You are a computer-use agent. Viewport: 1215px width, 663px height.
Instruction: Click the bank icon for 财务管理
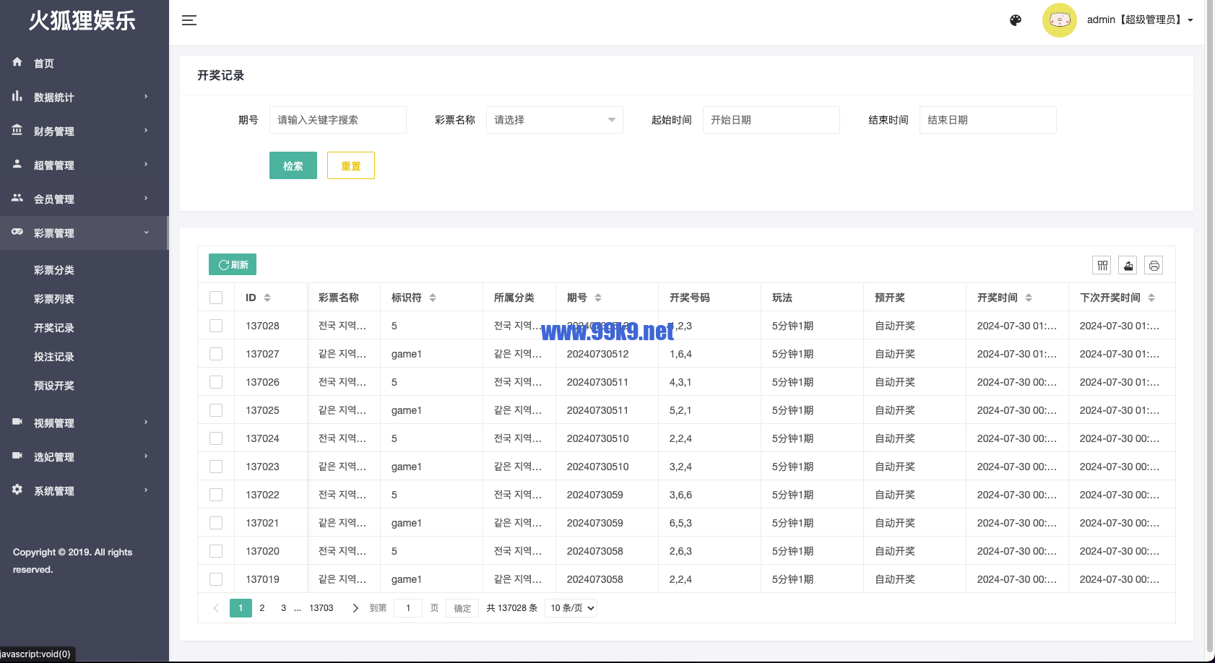17,130
